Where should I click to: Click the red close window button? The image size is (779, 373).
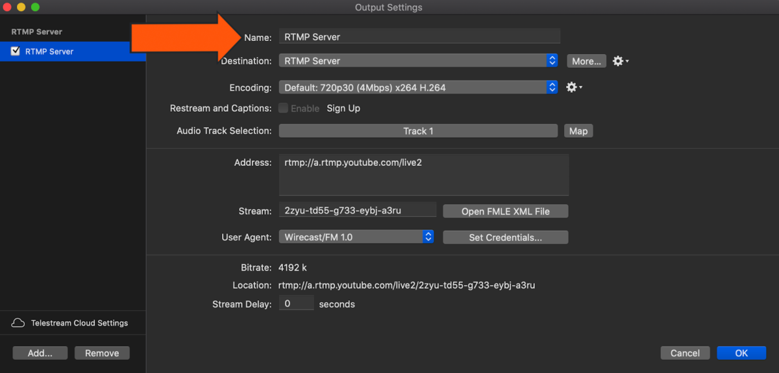[x=8, y=7]
